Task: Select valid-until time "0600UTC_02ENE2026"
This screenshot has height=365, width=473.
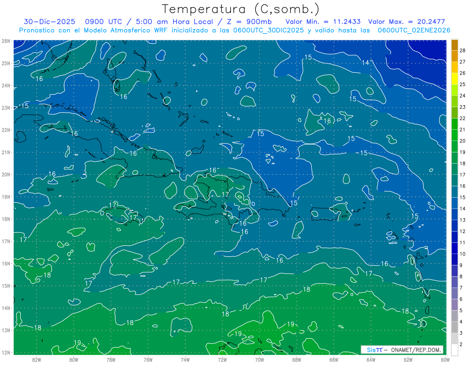Action: [x=414, y=30]
